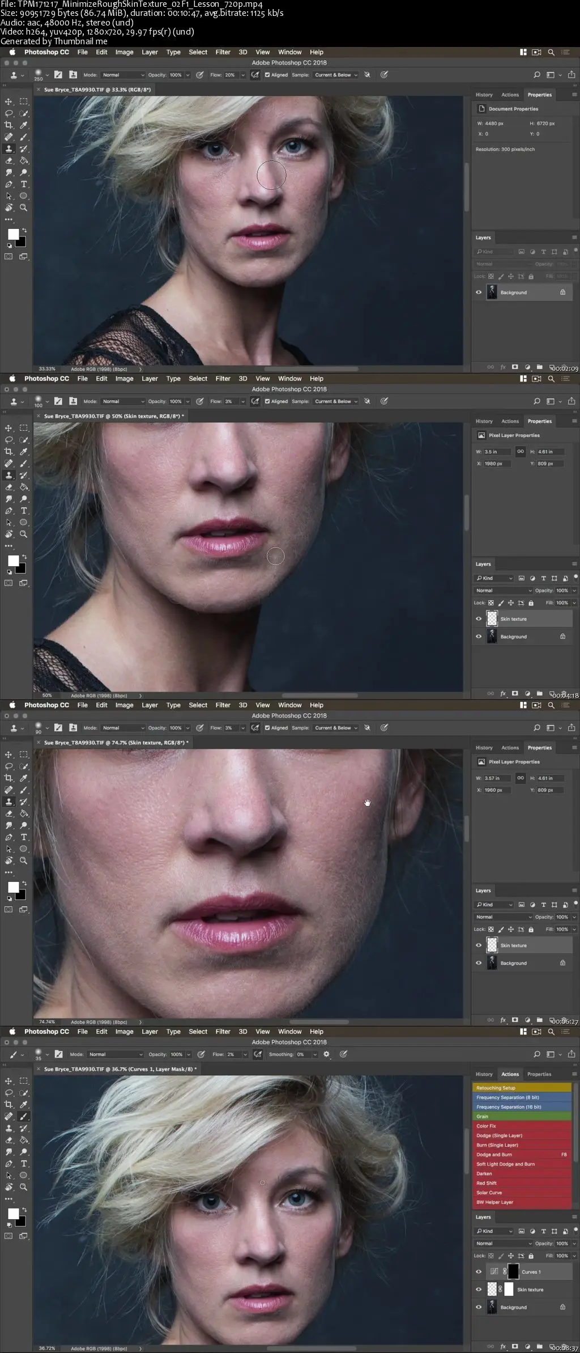This screenshot has width=580, height=1353.
Task: Select Lasso tool in the 33.3% zoom frame
Action: click(8, 113)
